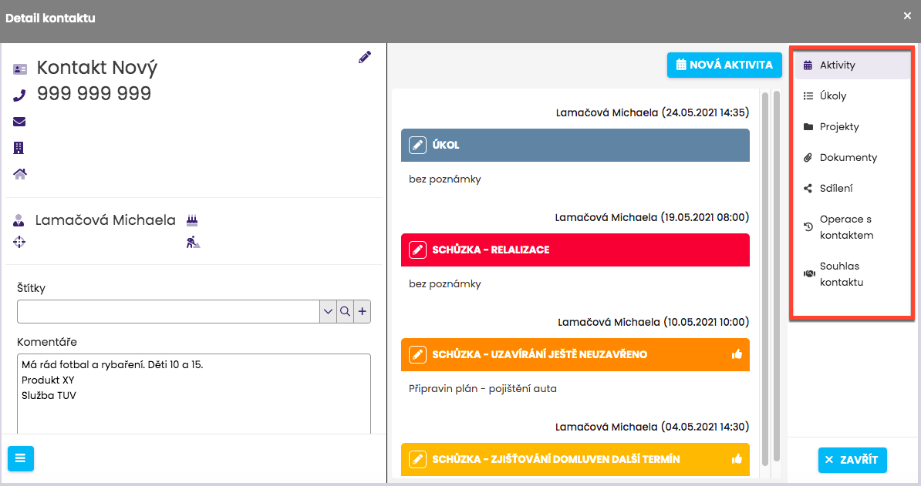
Task: Open the Úkoly section
Action: (832, 96)
